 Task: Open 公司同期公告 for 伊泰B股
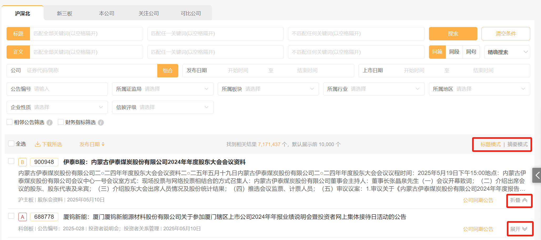[x=478, y=200]
